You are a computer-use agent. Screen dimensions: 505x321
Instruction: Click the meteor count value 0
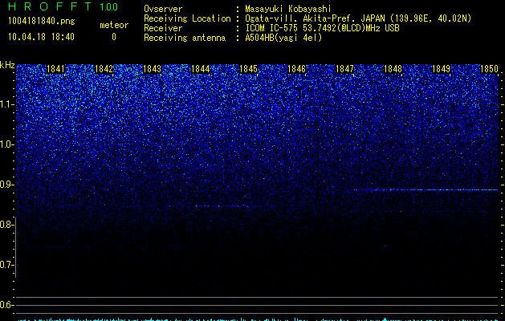(x=114, y=37)
